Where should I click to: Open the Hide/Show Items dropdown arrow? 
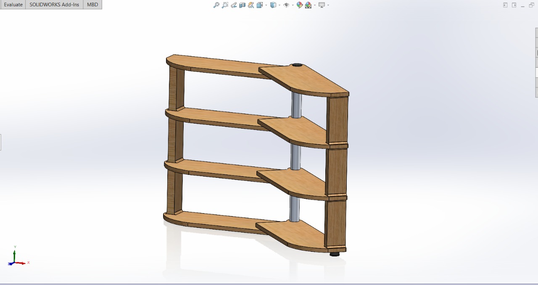pos(293,5)
